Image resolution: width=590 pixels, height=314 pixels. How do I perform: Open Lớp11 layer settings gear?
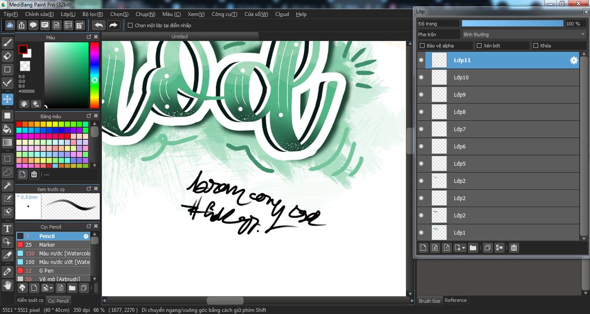(573, 60)
